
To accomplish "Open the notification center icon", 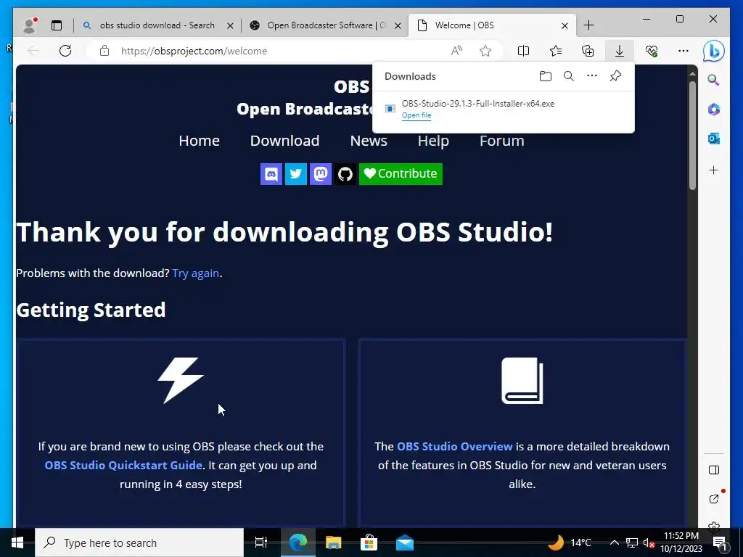I will click(720, 542).
